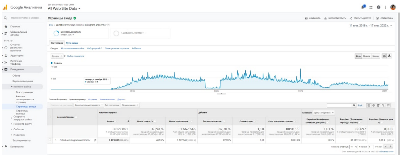This screenshot has width=400, height=158.
Task: Click the Аудитория person icon
Action: point(6,55)
